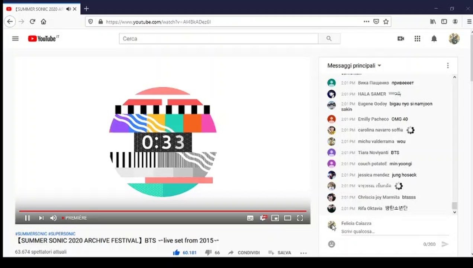Click chat author Eugene Godoy
The image size is (473, 268).
(x=372, y=104)
